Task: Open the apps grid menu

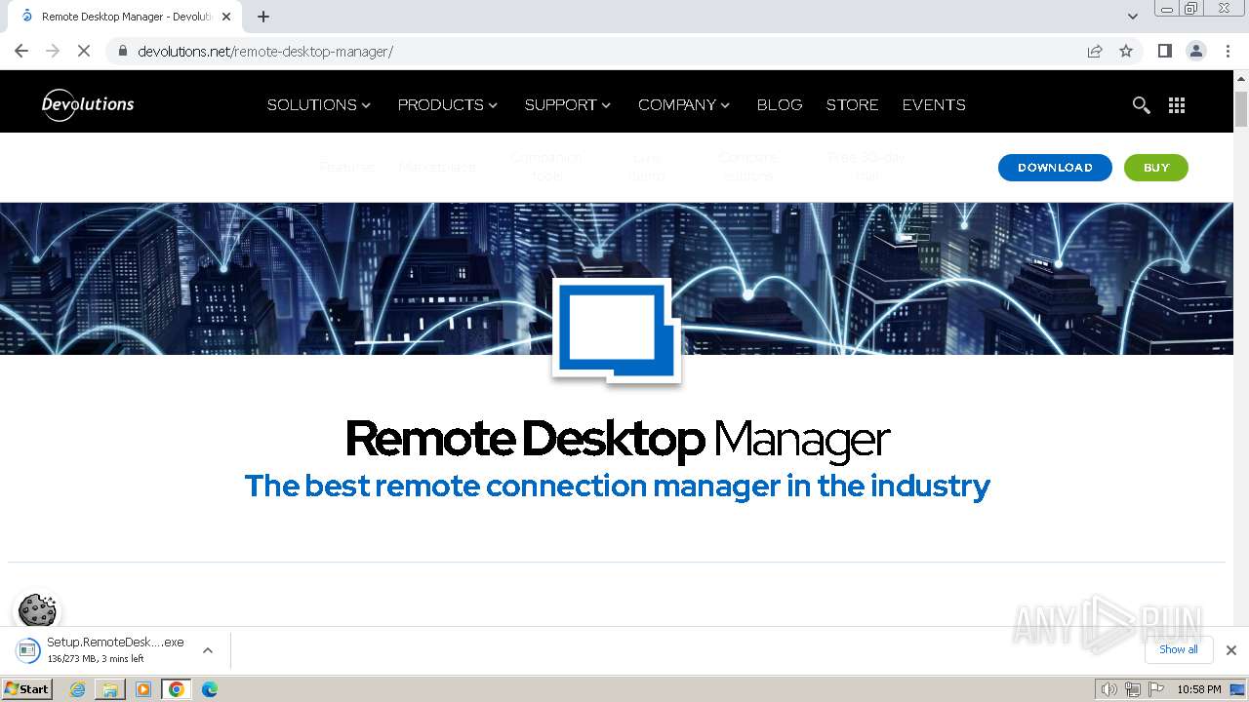Action: click(1177, 105)
